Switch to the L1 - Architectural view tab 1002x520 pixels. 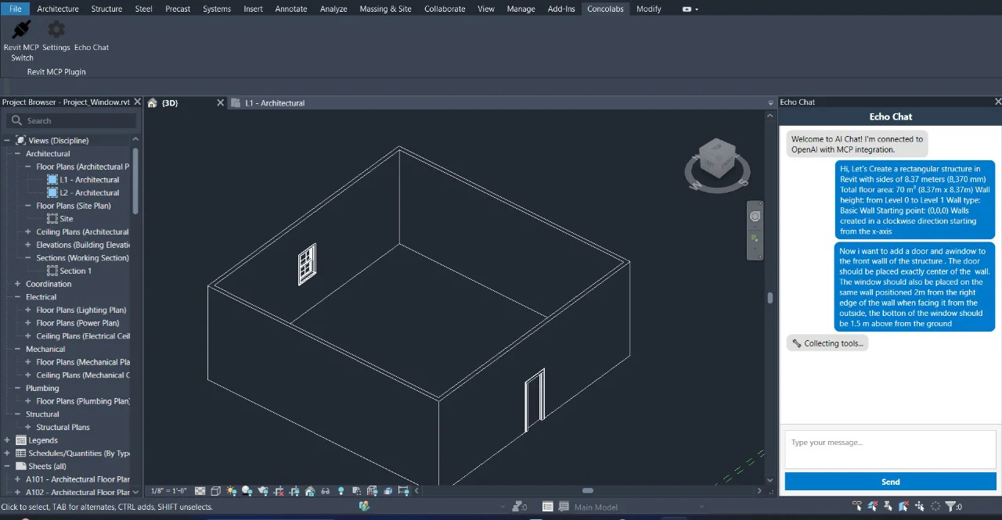tap(276, 102)
